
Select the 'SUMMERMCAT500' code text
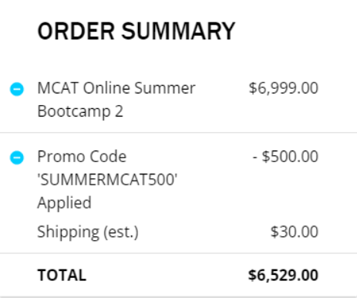coord(107,179)
